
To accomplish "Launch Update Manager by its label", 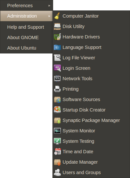I will coord(80,162).
